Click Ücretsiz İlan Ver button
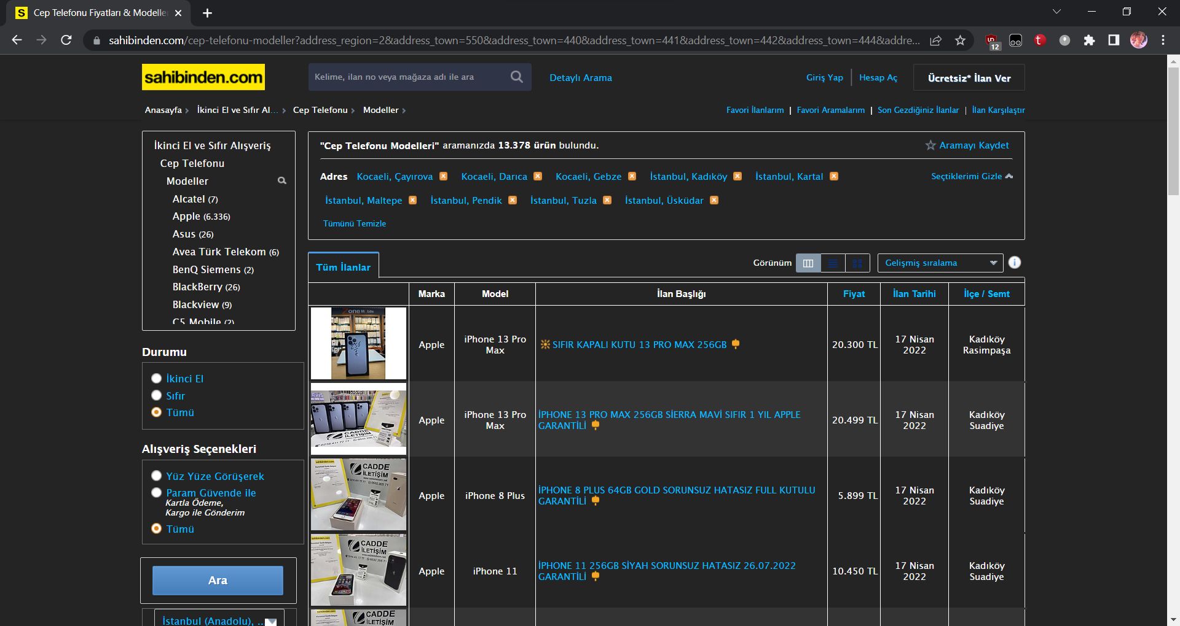Viewport: 1180px width, 626px height. (x=969, y=78)
